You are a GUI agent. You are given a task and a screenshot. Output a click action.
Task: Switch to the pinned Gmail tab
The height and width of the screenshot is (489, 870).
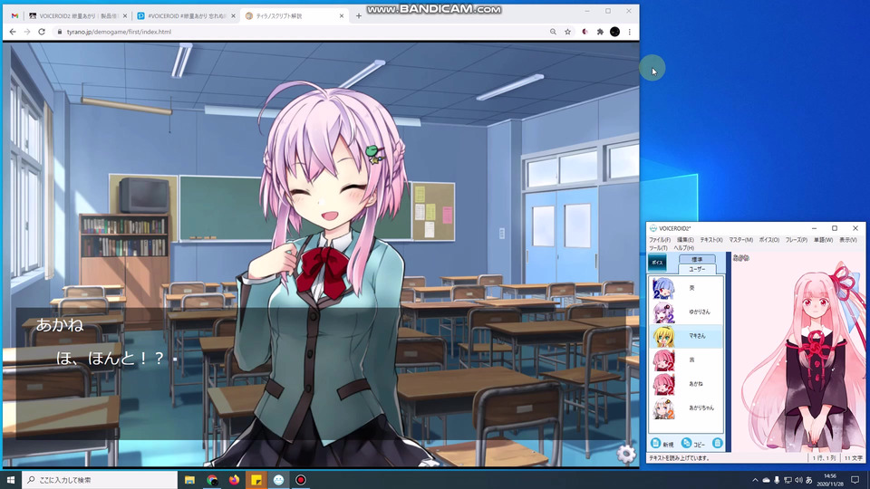point(15,16)
